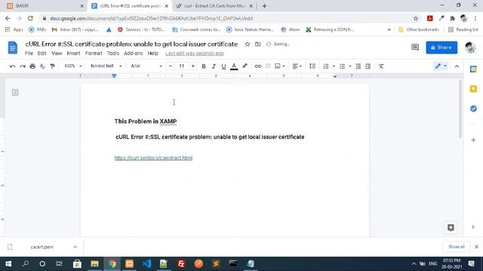Open Visual Studio Code from taskbar
The height and width of the screenshot is (271, 483).
pyautogui.click(x=146, y=263)
